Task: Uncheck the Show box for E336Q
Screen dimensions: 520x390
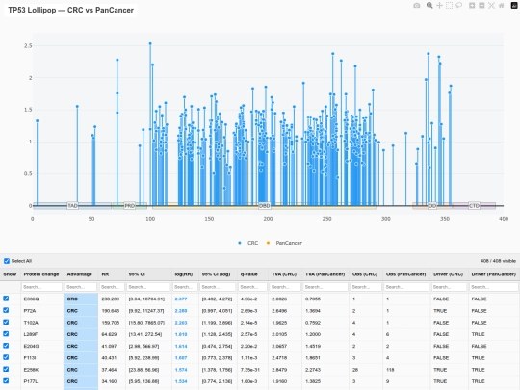Action: (6, 299)
